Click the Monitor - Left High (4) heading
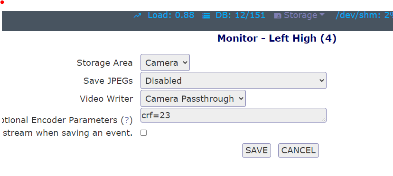The image size is (393, 176). (x=277, y=38)
